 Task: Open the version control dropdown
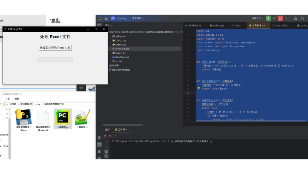pos(137,18)
